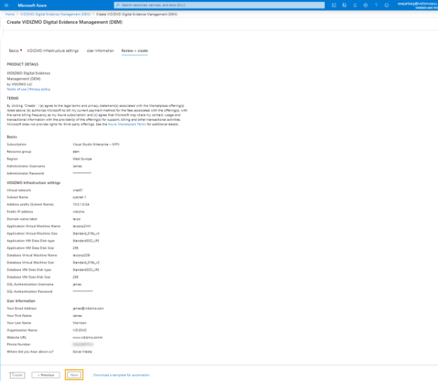Click Download a template for automation
Viewport: 438px width, 381px height.
[x=121, y=375]
